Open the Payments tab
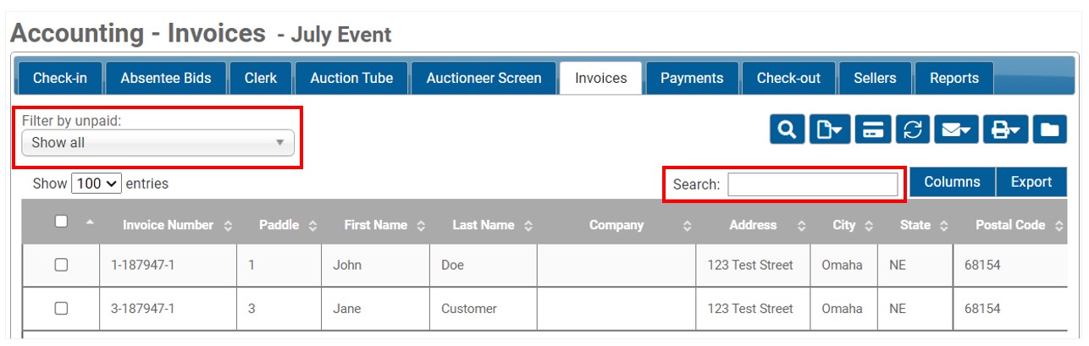Image resolution: width=1089 pixels, height=346 pixels. (692, 78)
